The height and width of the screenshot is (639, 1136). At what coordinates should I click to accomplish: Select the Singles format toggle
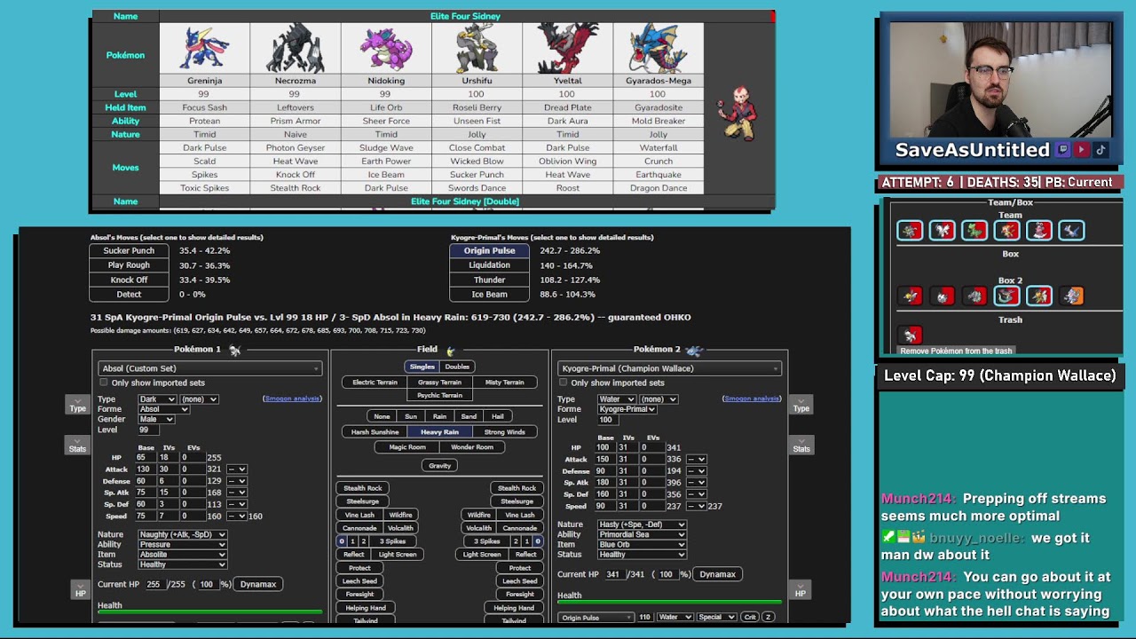pyautogui.click(x=422, y=367)
